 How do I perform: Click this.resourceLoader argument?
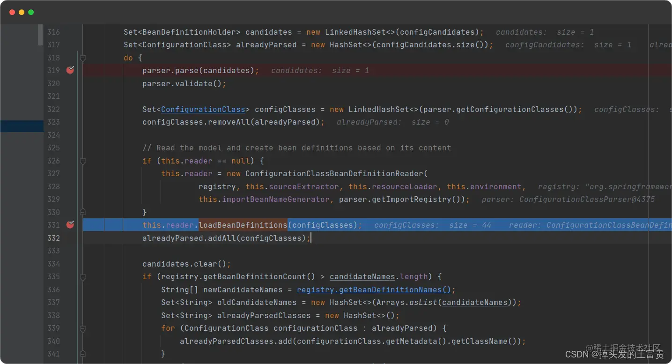pyautogui.click(x=393, y=186)
